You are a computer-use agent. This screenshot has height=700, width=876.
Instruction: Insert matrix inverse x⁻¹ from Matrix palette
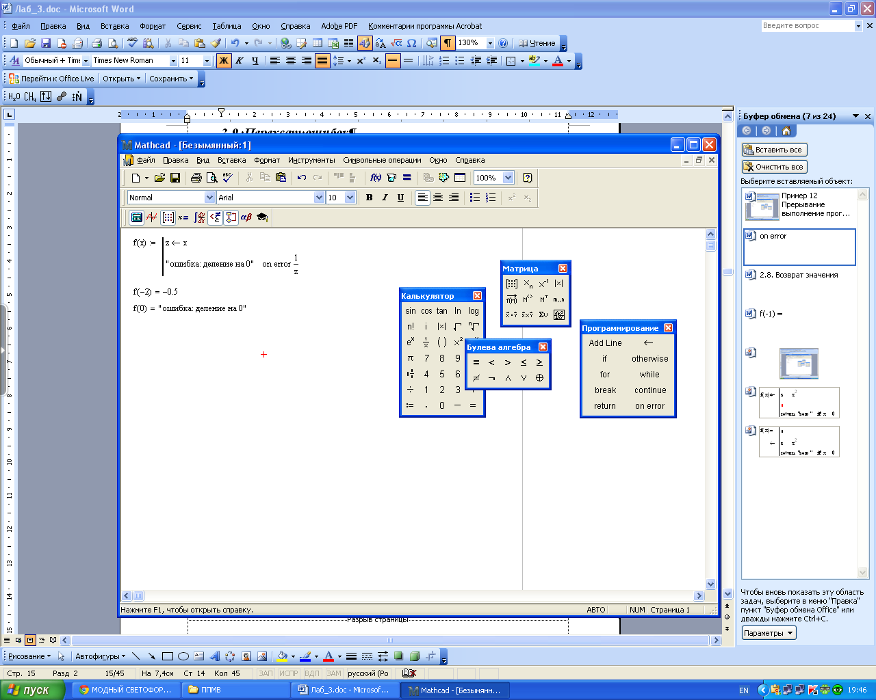[543, 284]
